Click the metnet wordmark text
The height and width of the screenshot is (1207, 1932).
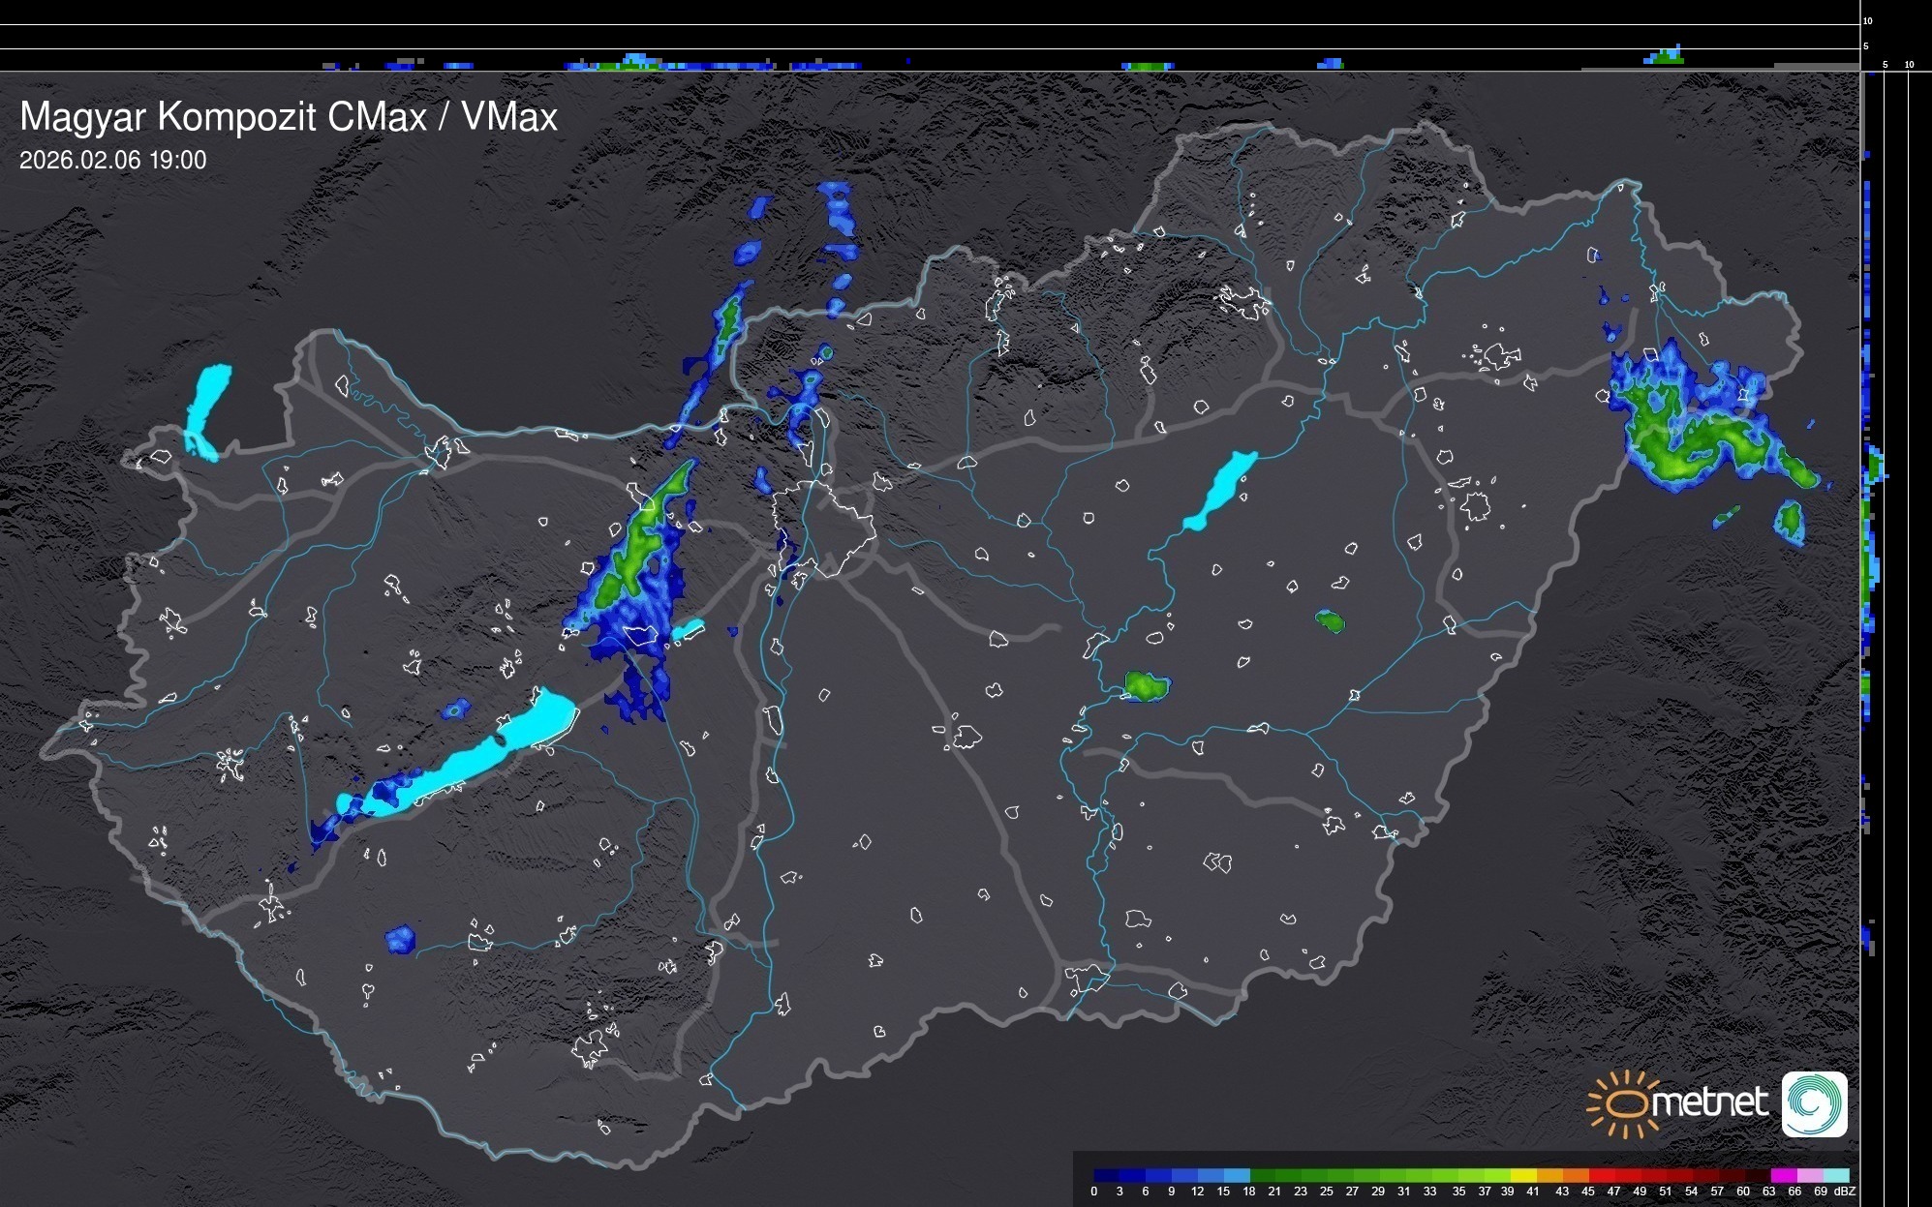point(1711,1103)
